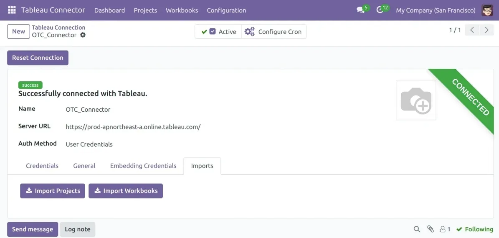Click the Name field value OTC_Connector

coord(88,110)
